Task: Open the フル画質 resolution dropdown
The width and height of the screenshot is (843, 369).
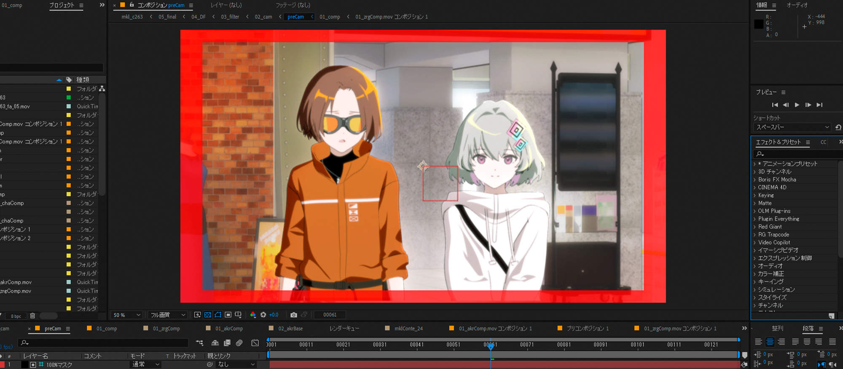Action: pos(168,315)
